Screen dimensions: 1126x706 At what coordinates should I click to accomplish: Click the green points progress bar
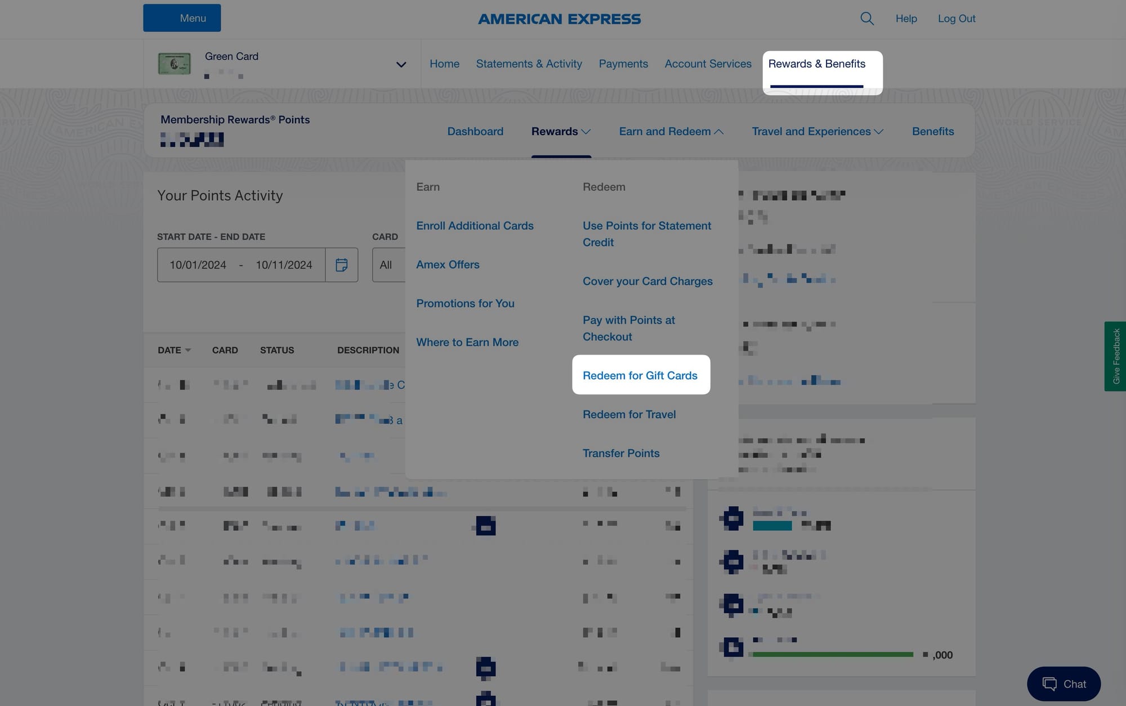[x=832, y=654]
